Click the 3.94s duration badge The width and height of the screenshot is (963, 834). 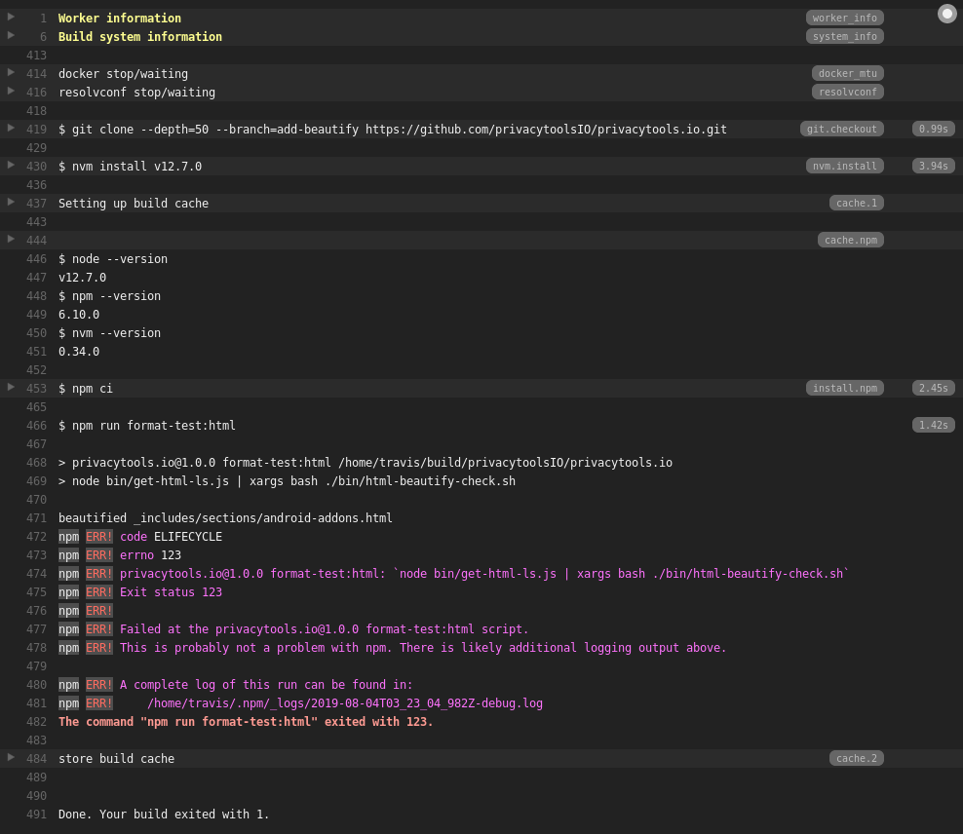coord(933,166)
